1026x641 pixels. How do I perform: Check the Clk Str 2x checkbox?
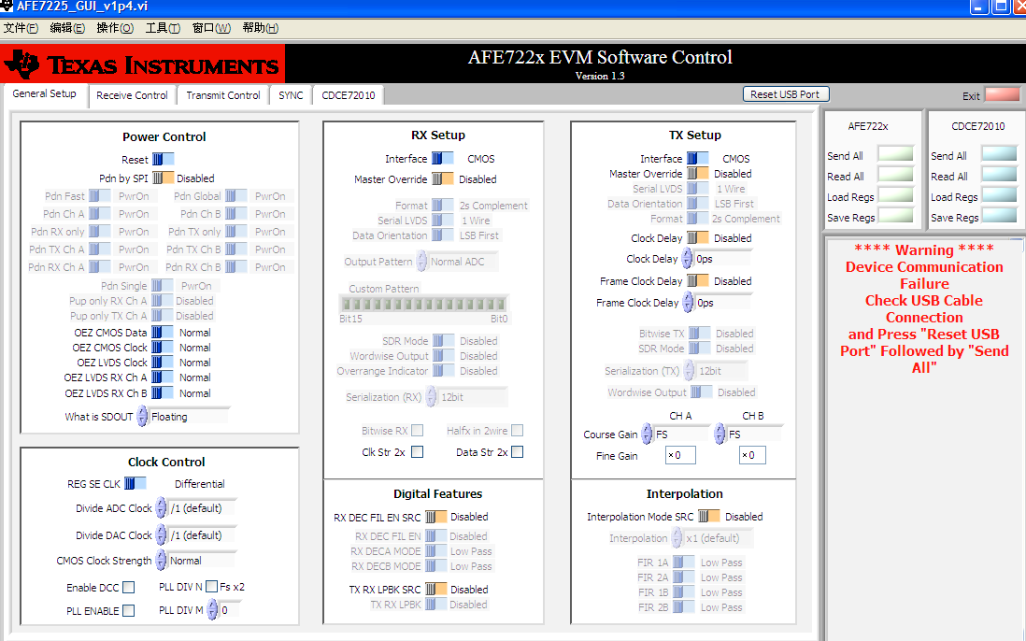click(418, 452)
